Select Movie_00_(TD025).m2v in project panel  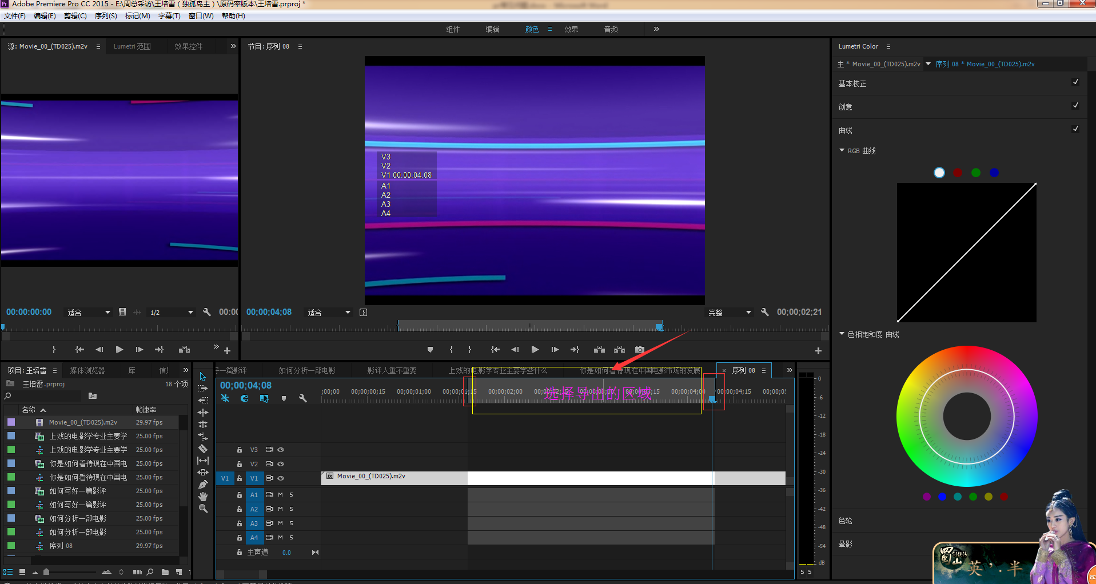(x=83, y=422)
